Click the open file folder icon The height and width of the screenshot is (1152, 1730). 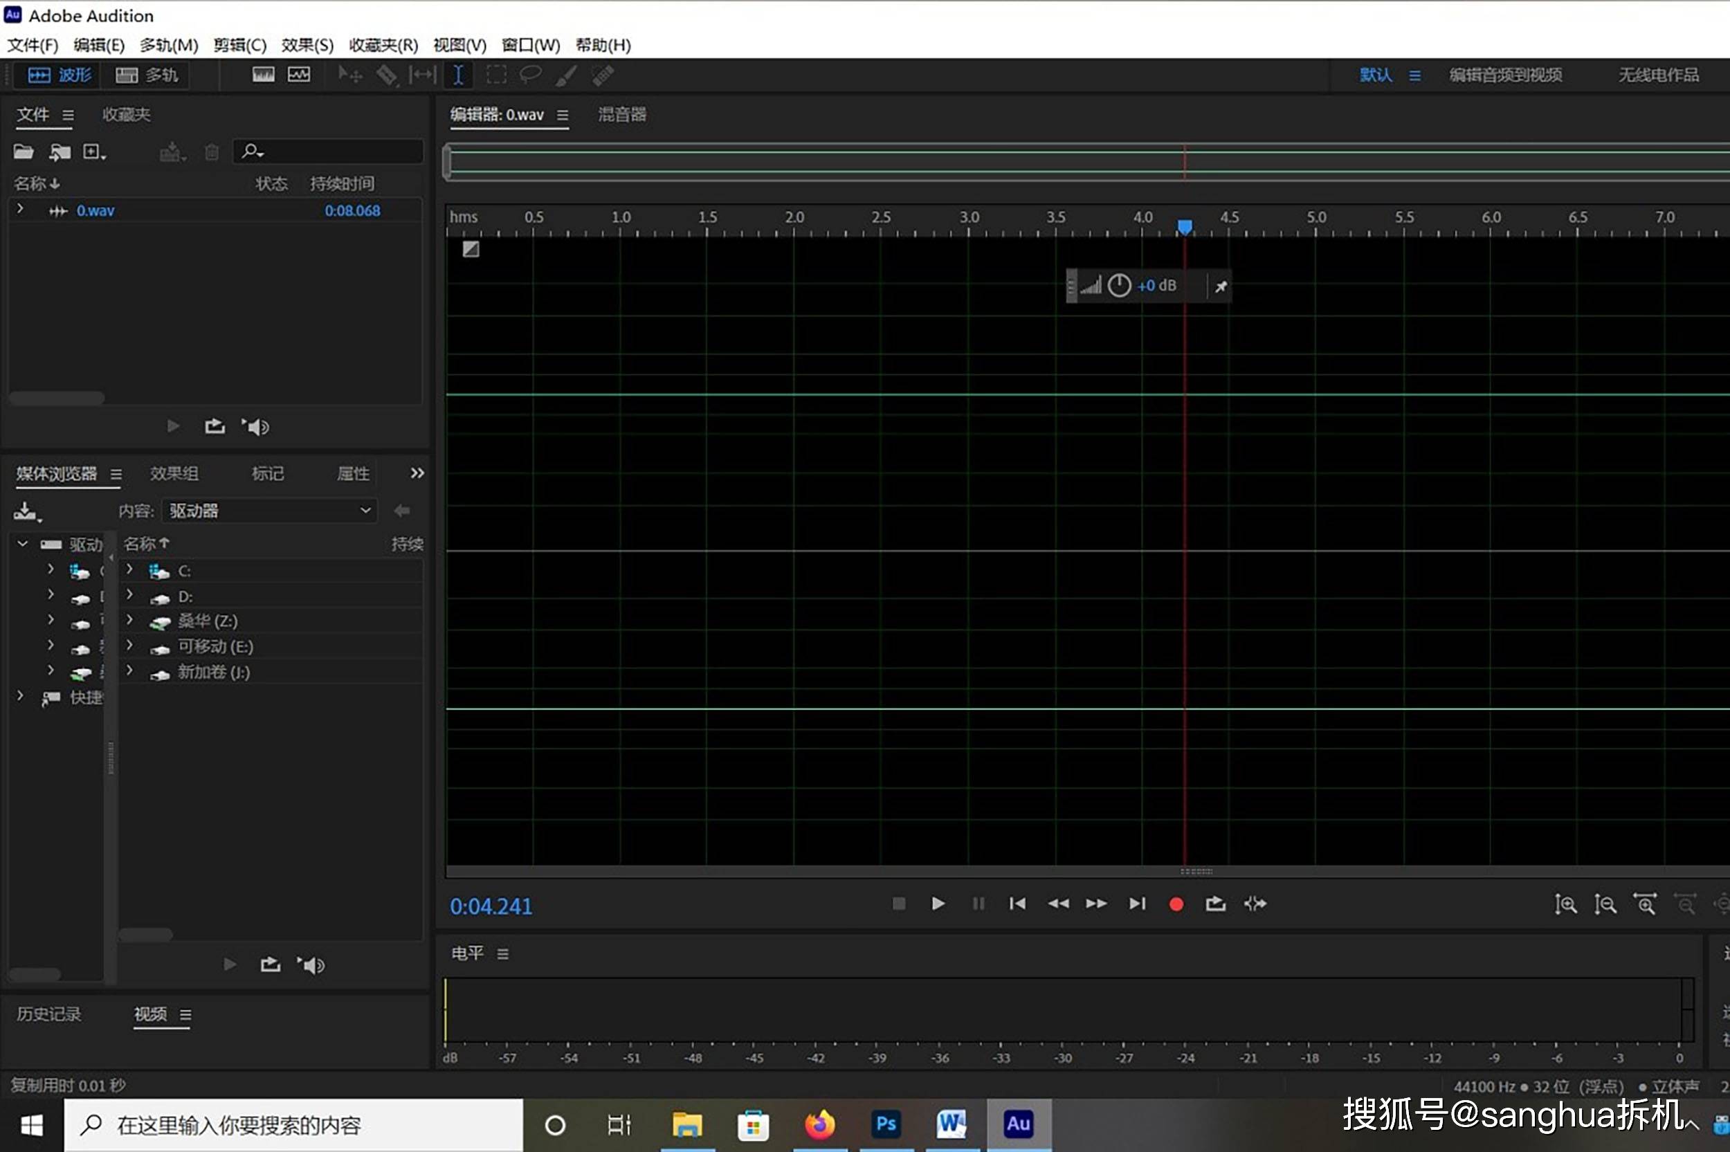[24, 152]
